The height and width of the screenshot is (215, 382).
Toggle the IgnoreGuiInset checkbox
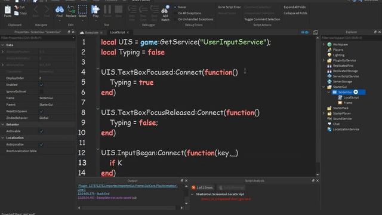click(41, 91)
